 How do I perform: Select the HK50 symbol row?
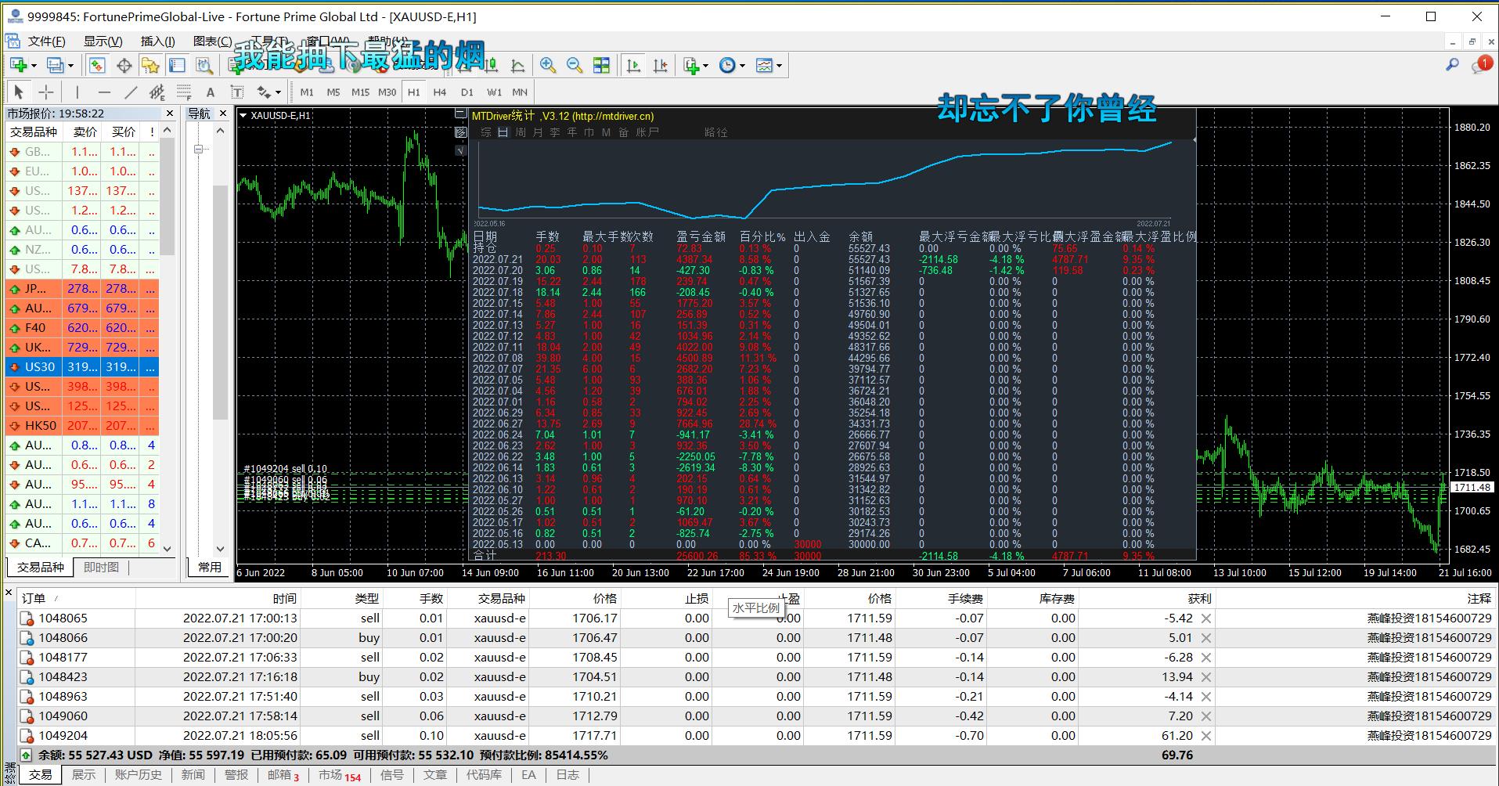(82, 426)
